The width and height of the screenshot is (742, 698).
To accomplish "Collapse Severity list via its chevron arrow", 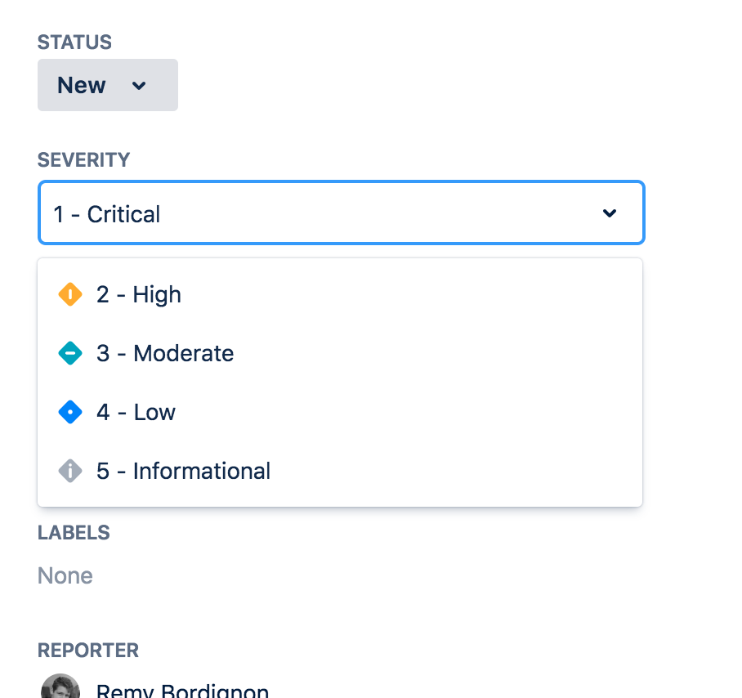I will point(609,213).
